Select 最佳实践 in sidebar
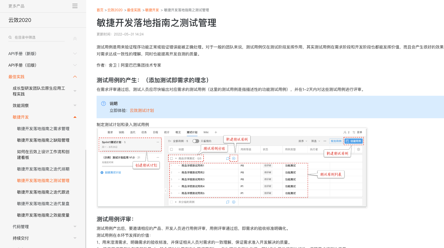Screen dimensions: 444x248 16,77
